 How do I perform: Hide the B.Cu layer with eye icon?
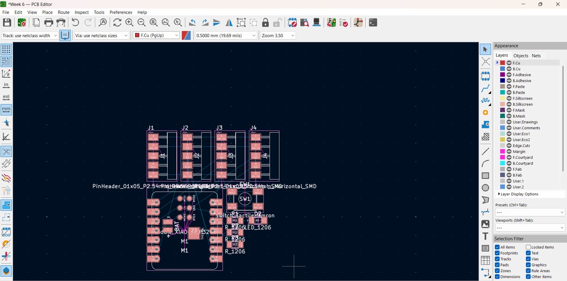pos(509,69)
